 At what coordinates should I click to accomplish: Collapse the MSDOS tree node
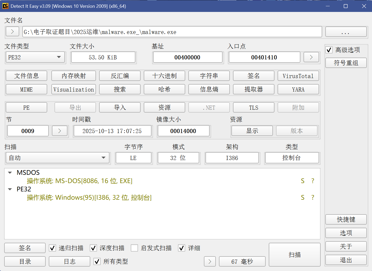[10, 173]
